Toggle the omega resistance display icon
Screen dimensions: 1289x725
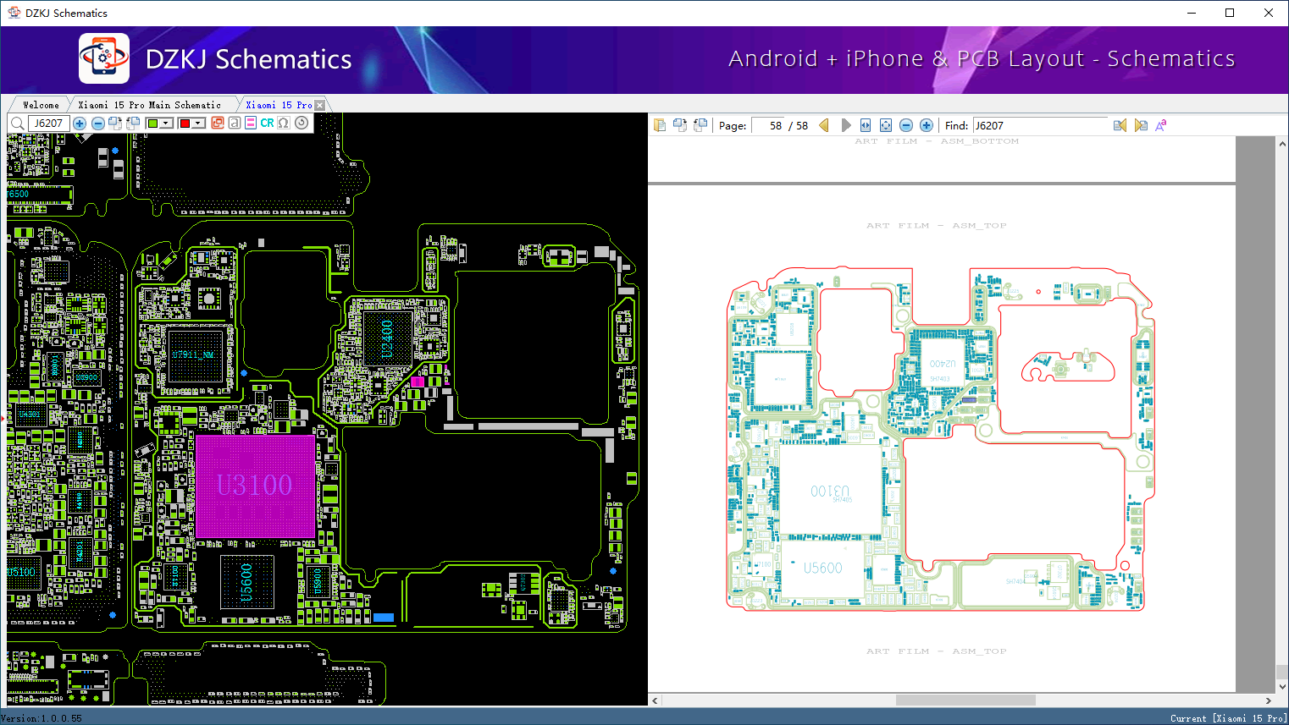click(284, 124)
